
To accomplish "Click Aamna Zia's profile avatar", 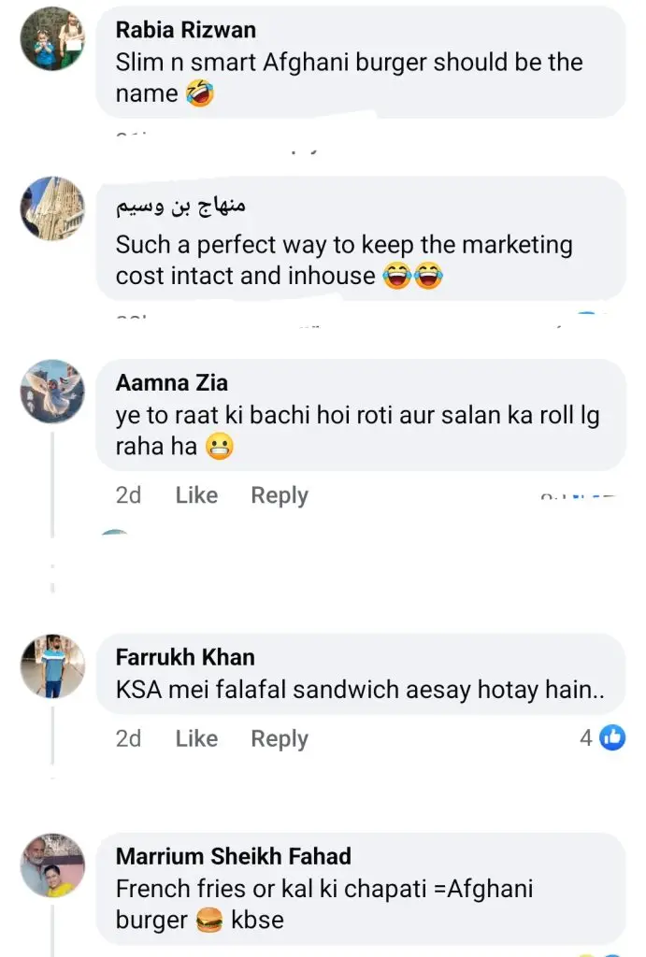I will coord(52,392).
